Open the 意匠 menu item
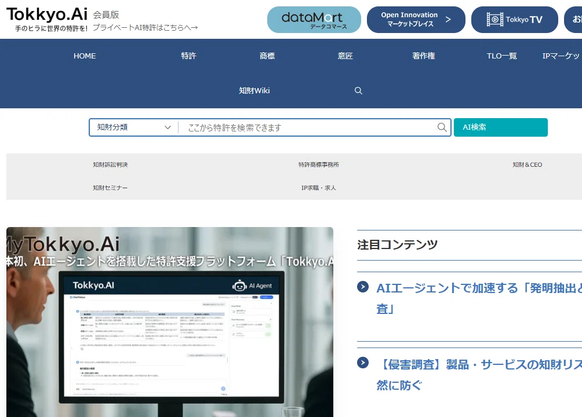This screenshot has height=417, width=582. pyautogui.click(x=345, y=56)
